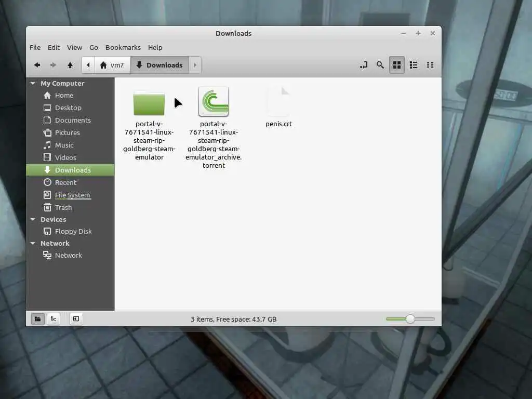This screenshot has width=532, height=399.
Task: Toggle location entry with path edit icon
Action: click(364, 65)
